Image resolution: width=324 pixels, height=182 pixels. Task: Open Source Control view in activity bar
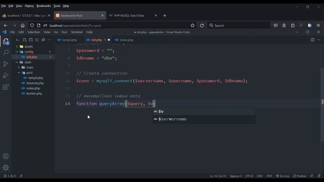6,64
